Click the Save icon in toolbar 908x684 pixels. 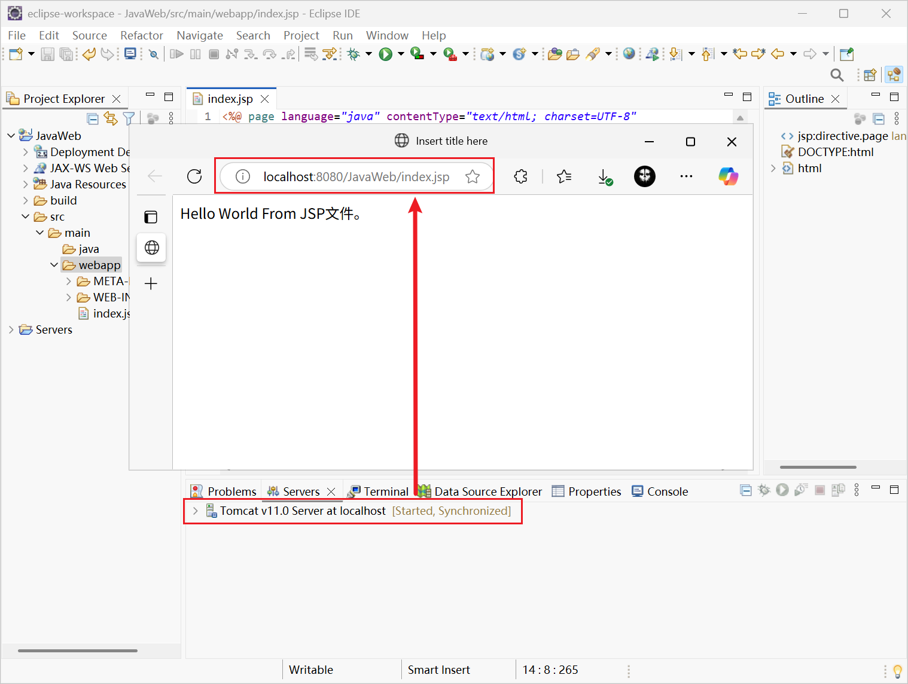[x=47, y=54]
